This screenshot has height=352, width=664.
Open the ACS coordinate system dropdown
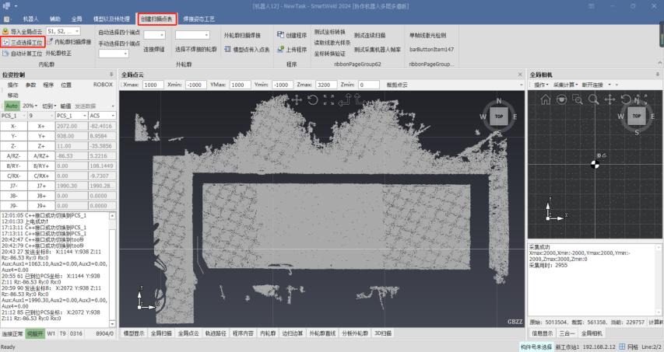101,115
